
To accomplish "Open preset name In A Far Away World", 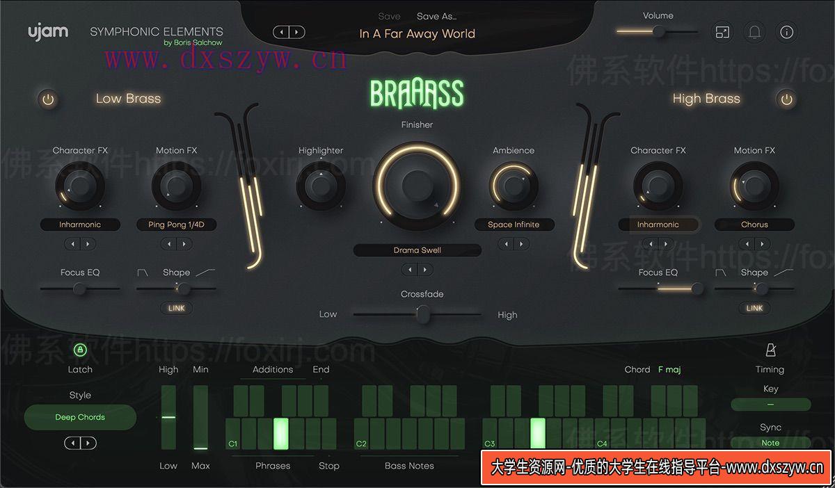I will pos(417,33).
